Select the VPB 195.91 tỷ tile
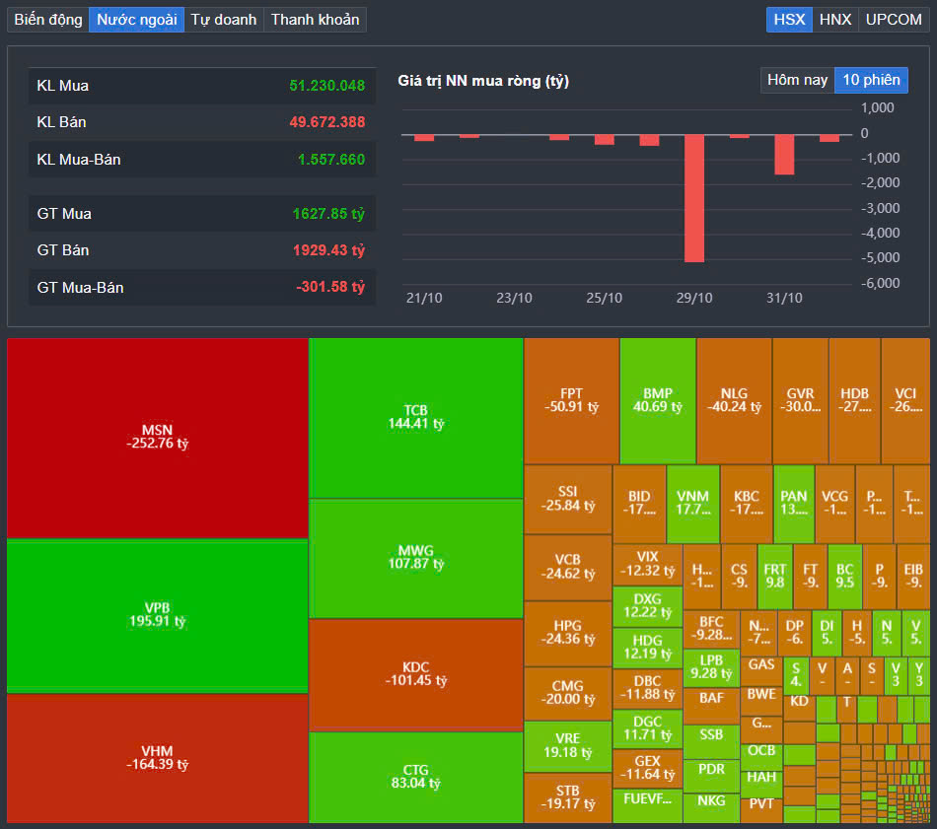This screenshot has height=829, width=937. pos(157,616)
